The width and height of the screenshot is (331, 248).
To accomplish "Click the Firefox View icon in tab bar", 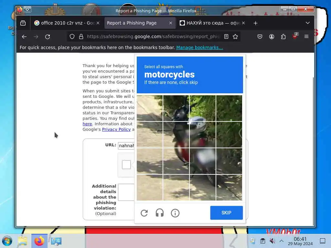I will pyautogui.click(x=23, y=23).
